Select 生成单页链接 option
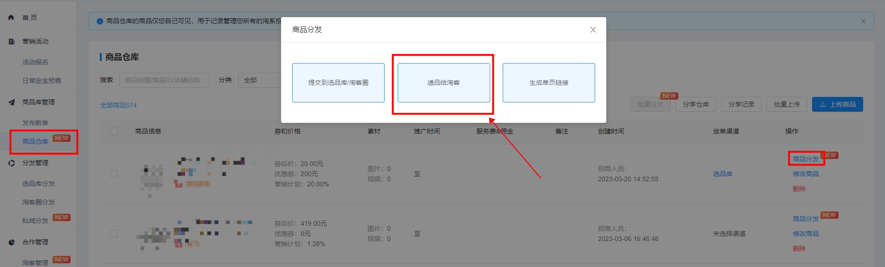Screen dimensions: 885x267 tap(549, 83)
